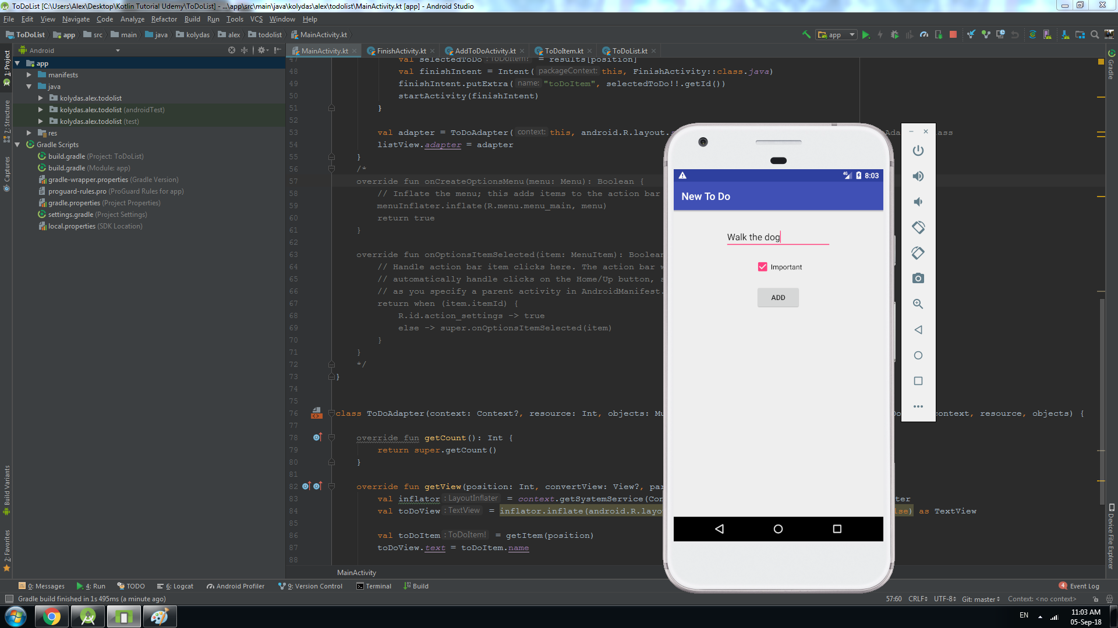Image resolution: width=1118 pixels, height=628 pixels.
Task: Open the Terminal tool window
Action: coord(374,586)
